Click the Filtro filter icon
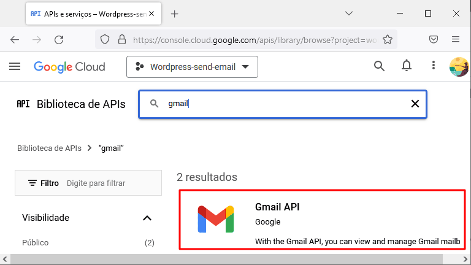471x265 pixels. 33,183
